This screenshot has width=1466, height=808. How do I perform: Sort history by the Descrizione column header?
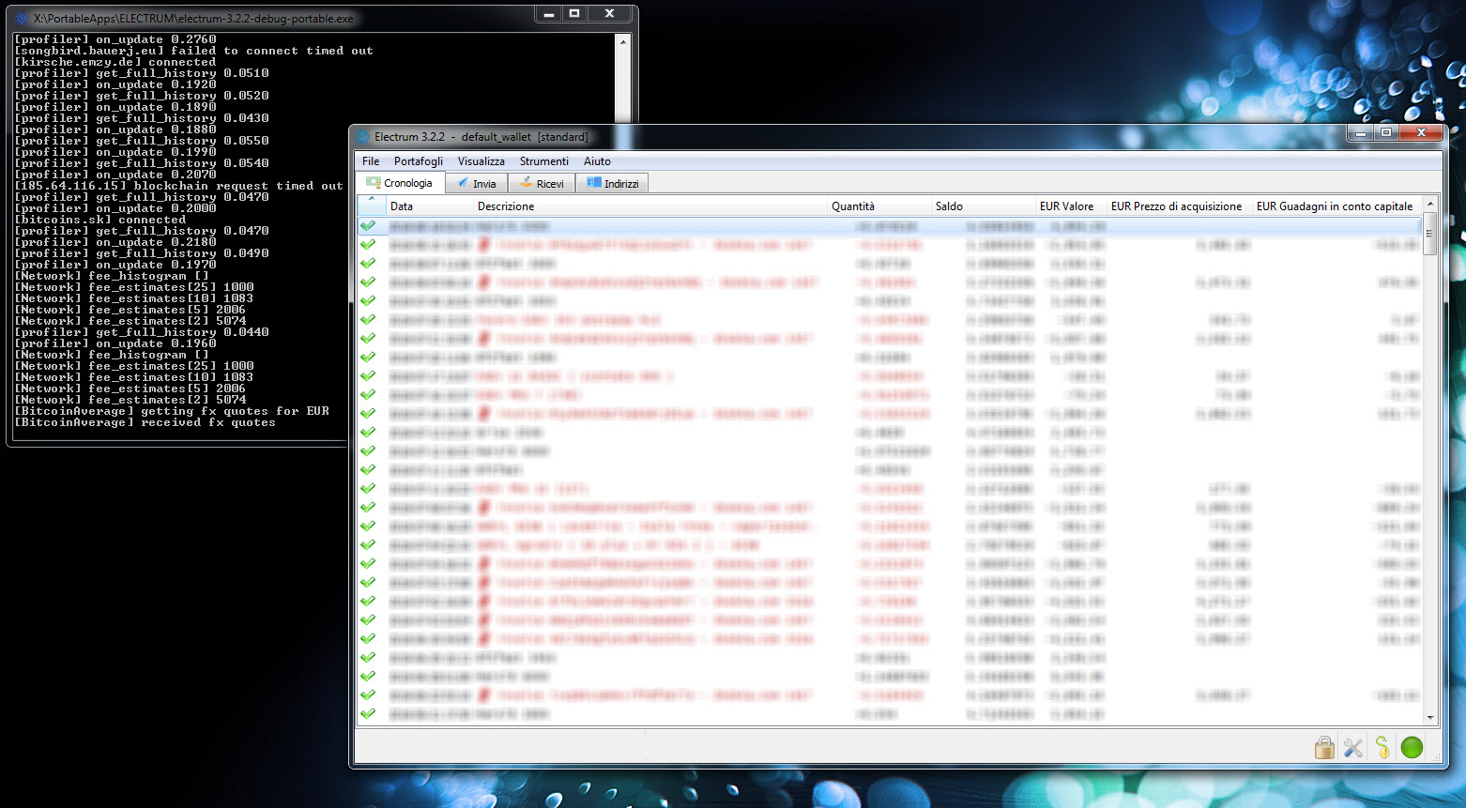[650, 206]
